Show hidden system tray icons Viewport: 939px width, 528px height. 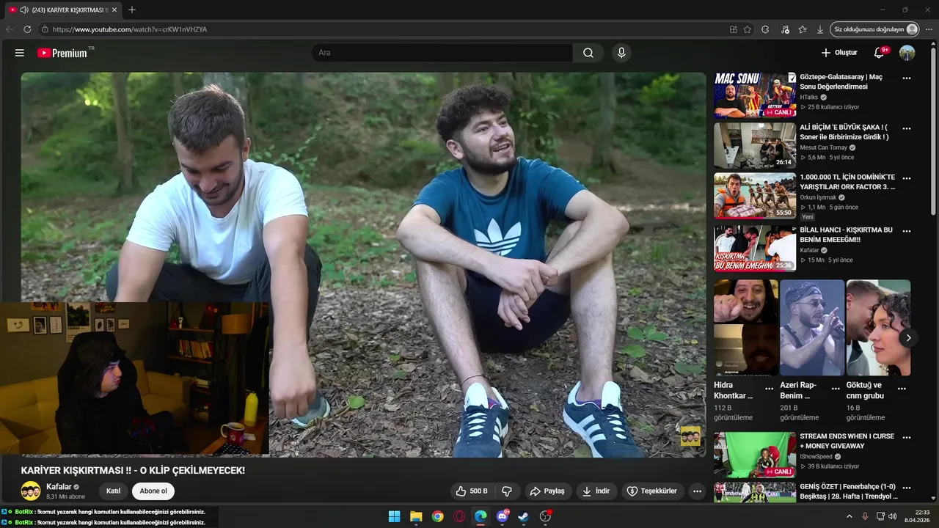850,516
